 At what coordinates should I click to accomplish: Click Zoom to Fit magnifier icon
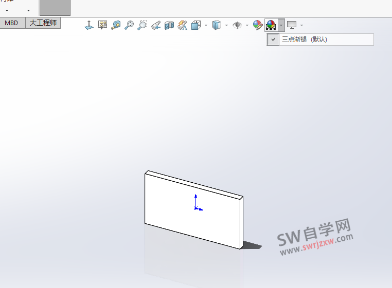pyautogui.click(x=129, y=25)
